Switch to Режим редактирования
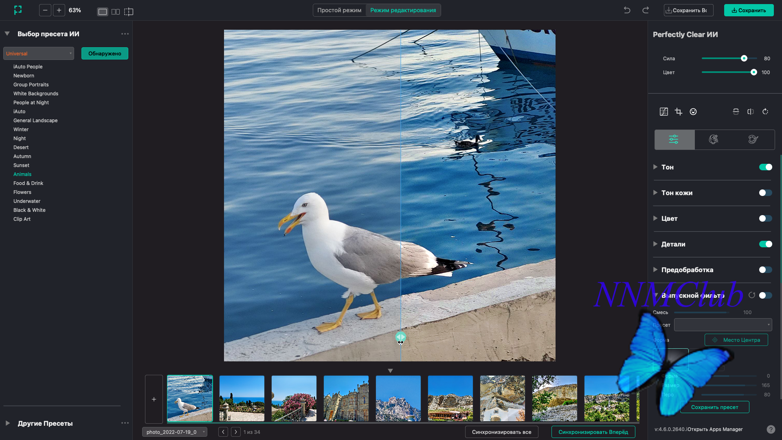The height and width of the screenshot is (440, 782). point(403,10)
